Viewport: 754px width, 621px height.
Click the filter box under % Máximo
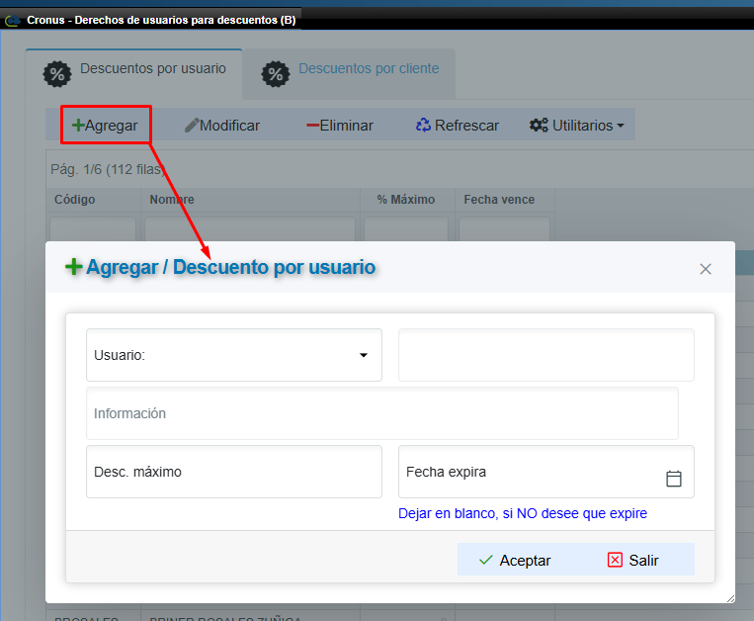tap(406, 229)
